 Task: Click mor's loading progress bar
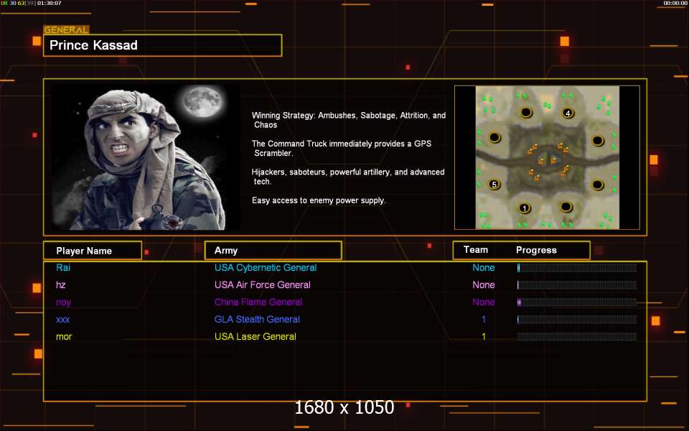coord(577,337)
